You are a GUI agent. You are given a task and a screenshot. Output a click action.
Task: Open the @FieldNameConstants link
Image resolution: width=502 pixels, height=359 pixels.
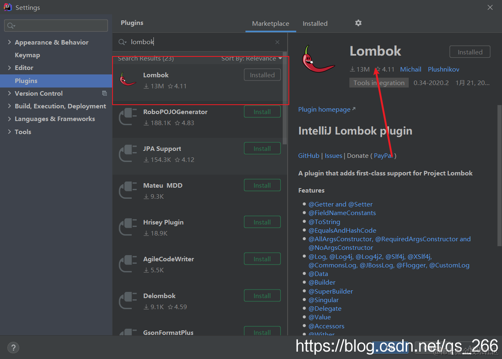coord(342,213)
